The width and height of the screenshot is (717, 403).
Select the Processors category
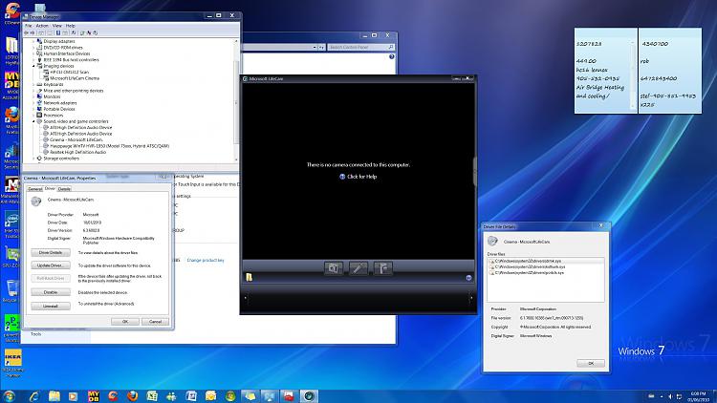point(53,116)
